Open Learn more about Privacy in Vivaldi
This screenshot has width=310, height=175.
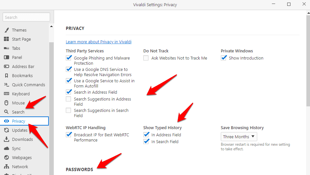[x=98, y=42]
